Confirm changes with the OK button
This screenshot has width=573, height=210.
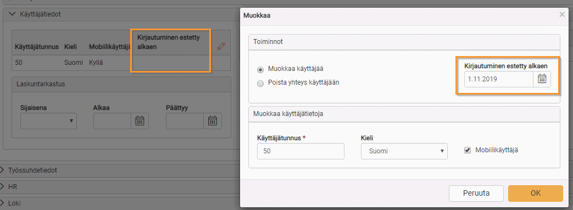pyautogui.click(x=536, y=193)
